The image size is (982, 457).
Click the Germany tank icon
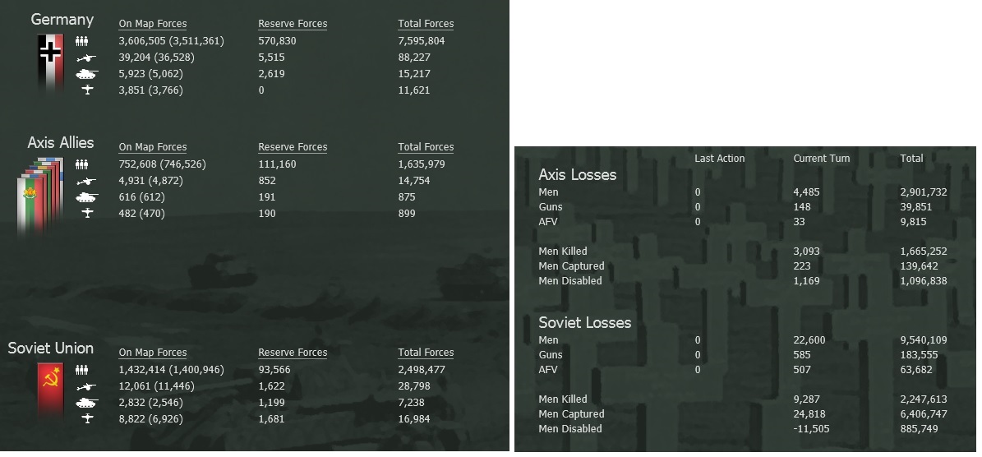pyautogui.click(x=86, y=74)
